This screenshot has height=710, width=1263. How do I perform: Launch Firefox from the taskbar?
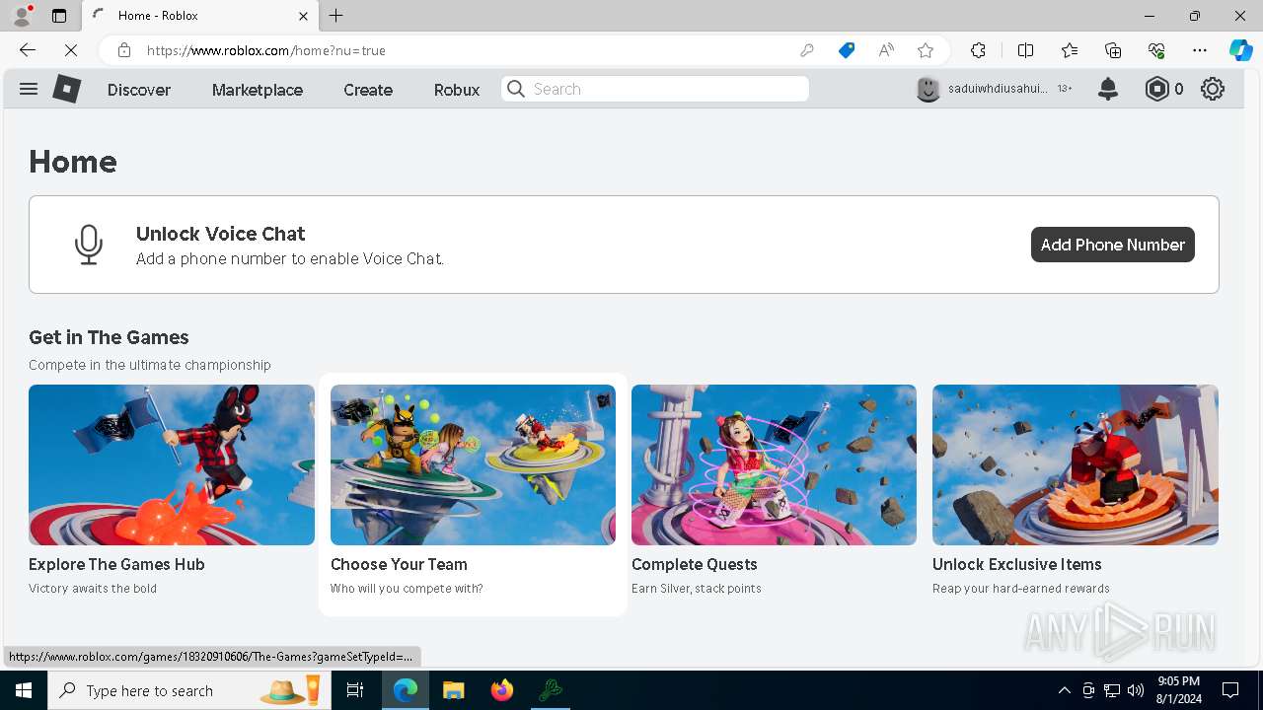click(x=502, y=690)
